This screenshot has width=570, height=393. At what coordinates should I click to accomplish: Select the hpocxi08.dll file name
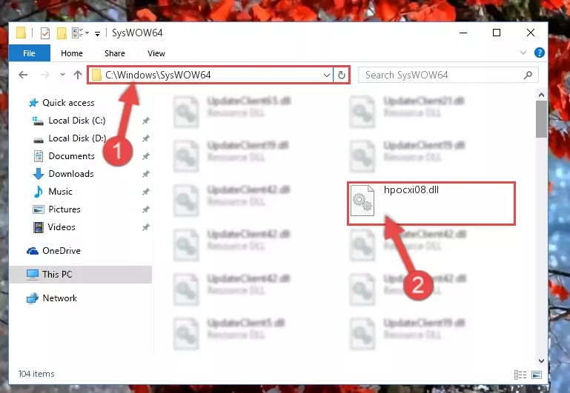(411, 189)
